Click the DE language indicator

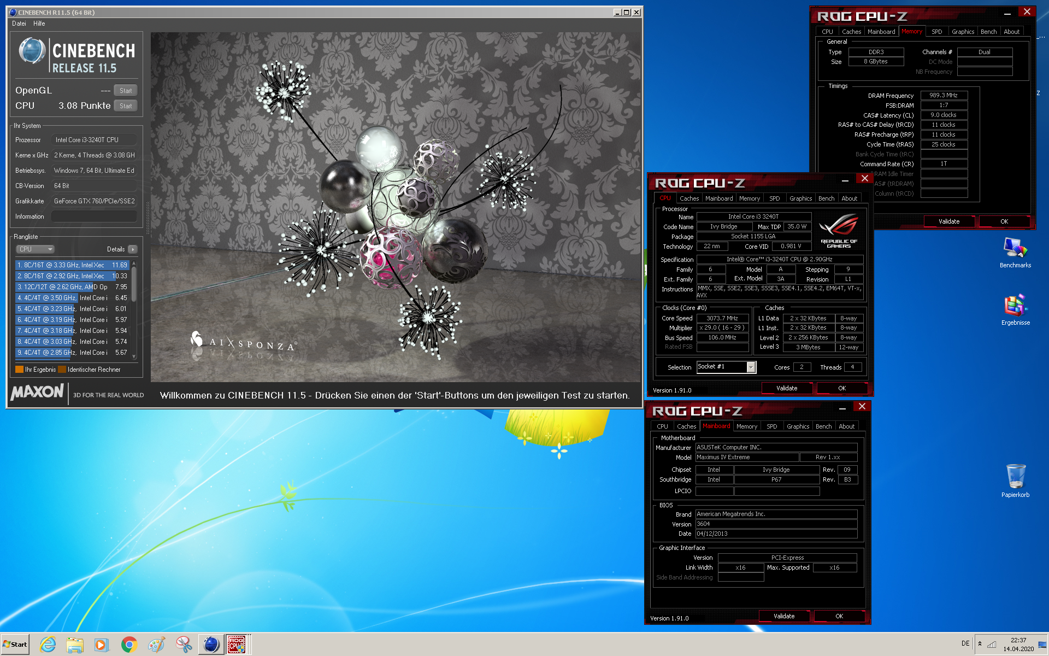(x=965, y=643)
